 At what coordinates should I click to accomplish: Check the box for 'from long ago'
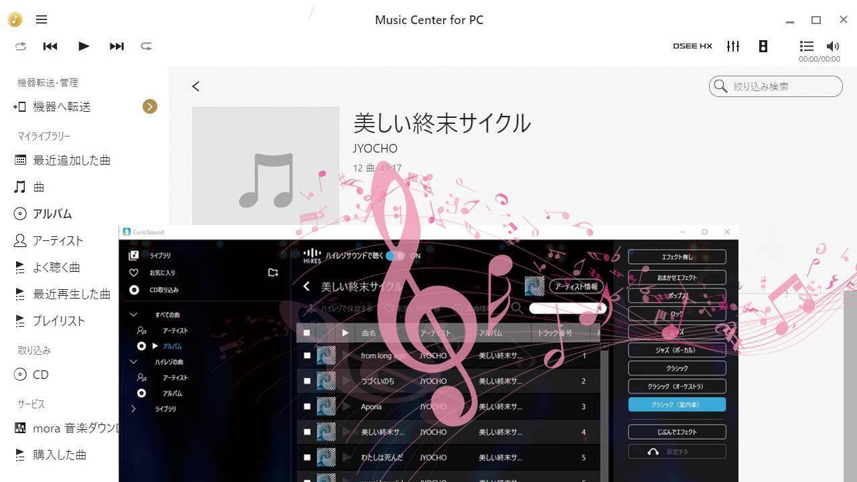[x=307, y=355]
